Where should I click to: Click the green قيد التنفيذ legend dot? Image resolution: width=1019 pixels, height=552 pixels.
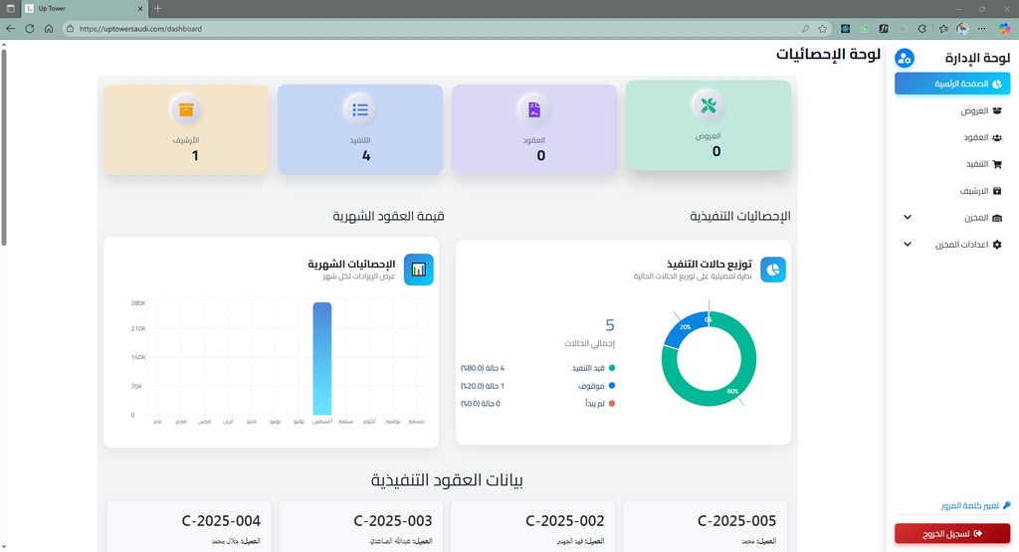611,368
